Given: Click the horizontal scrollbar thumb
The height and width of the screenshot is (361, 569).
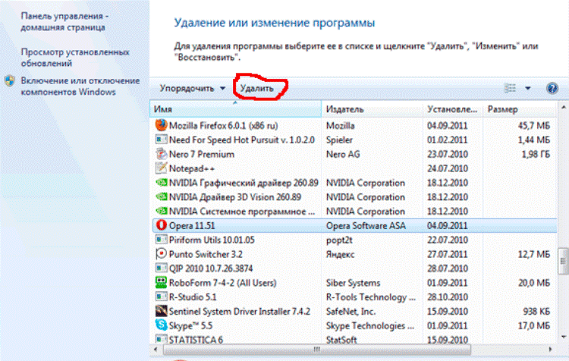Looking at the screenshot, I should pos(317,350).
